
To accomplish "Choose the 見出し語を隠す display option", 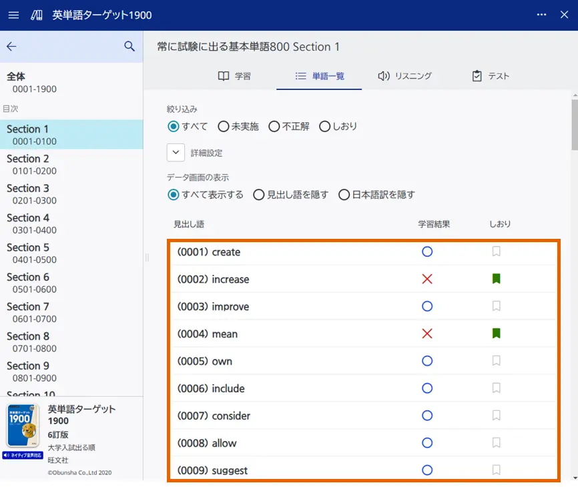I will click(x=259, y=195).
